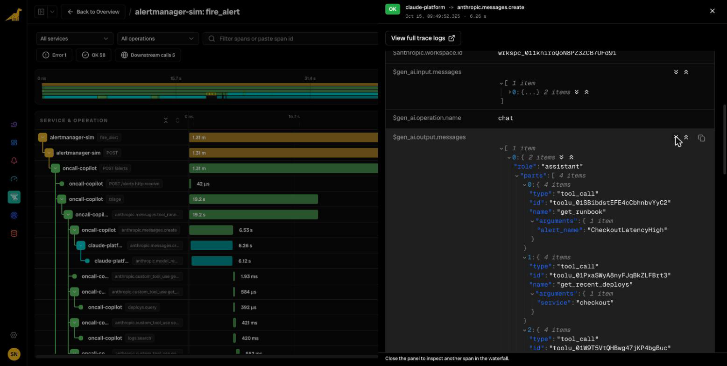Open dropdown arrow beside layout icon
Image resolution: width=727 pixels, height=366 pixels.
[x=52, y=12]
